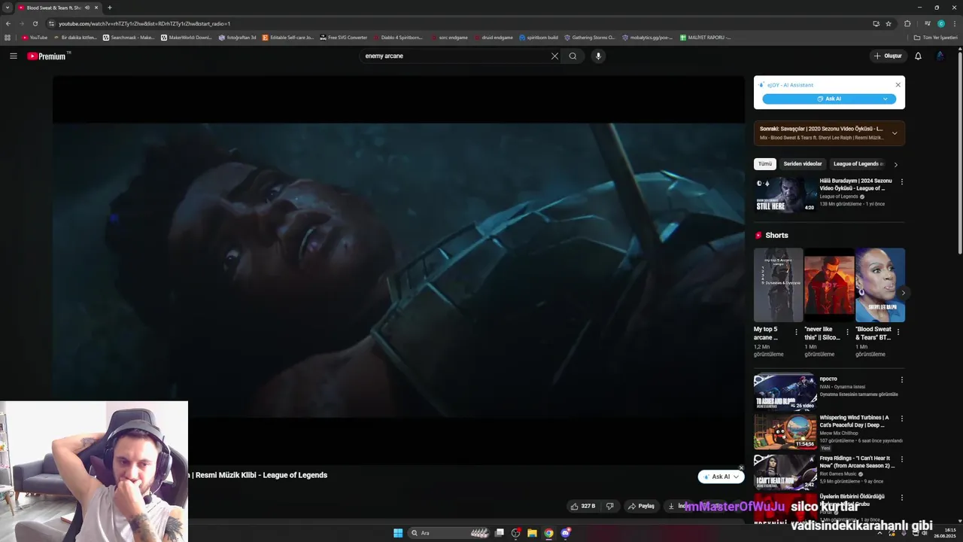The width and height of the screenshot is (963, 542).
Task: Open options for 'Whispering Wind Turbines' video
Action: (x=902, y=418)
